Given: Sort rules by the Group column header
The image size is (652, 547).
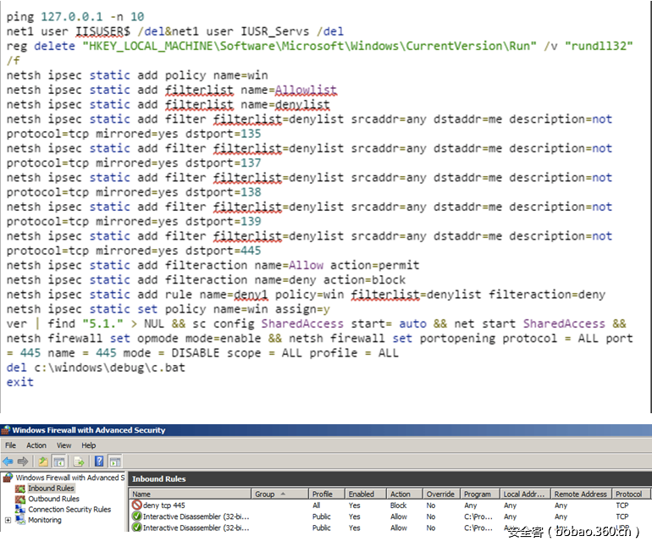Looking at the screenshot, I should click(265, 494).
